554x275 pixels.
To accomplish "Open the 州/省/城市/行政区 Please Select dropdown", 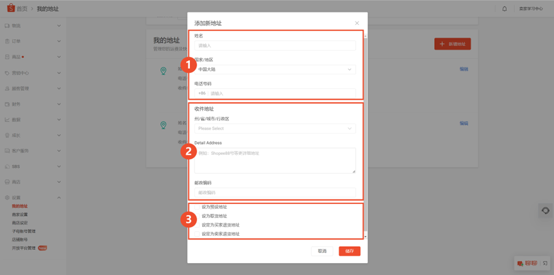I will tap(275, 129).
